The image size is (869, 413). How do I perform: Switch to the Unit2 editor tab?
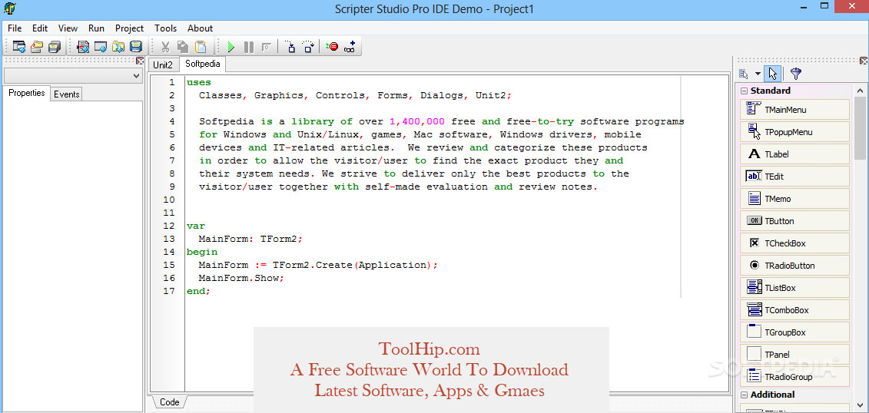[163, 64]
